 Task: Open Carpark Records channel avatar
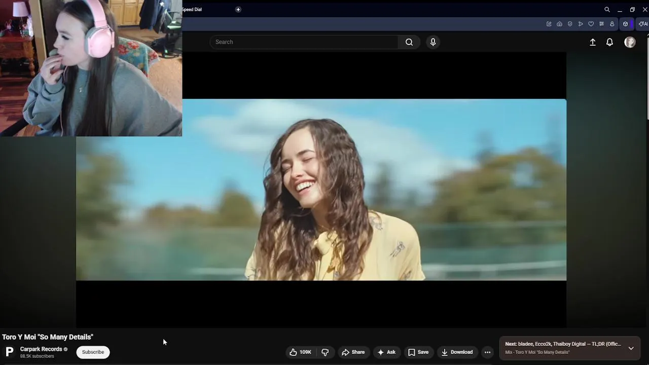click(x=9, y=352)
